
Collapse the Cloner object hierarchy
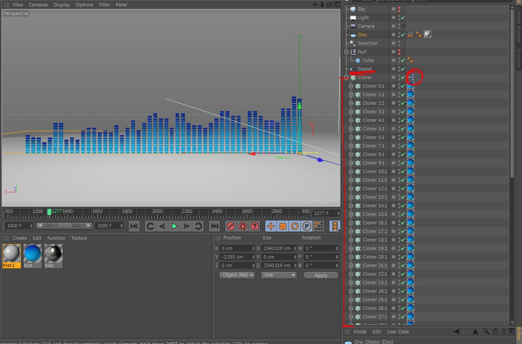pos(346,77)
